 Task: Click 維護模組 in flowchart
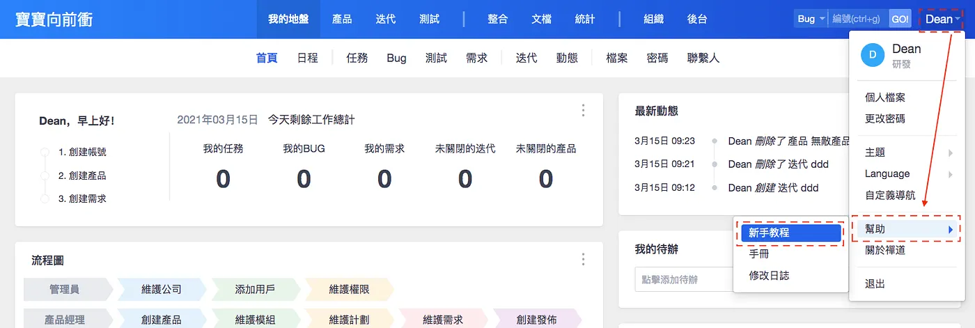[x=256, y=320]
